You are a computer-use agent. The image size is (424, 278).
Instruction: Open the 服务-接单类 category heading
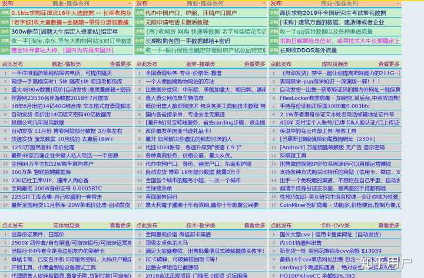pos(201,64)
